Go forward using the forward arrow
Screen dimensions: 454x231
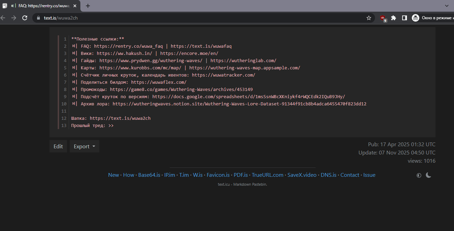tap(14, 18)
